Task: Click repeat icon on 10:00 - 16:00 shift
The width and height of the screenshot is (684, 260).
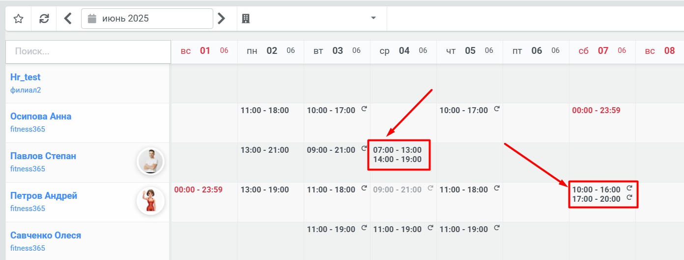Action: tap(629, 188)
